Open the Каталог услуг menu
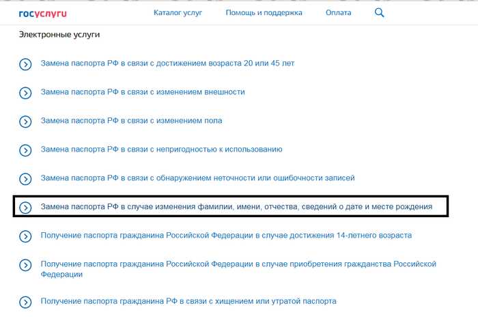This screenshot has height=323, width=478. (178, 13)
